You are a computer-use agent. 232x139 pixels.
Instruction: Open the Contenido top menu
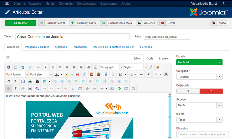click(x=66, y=3)
